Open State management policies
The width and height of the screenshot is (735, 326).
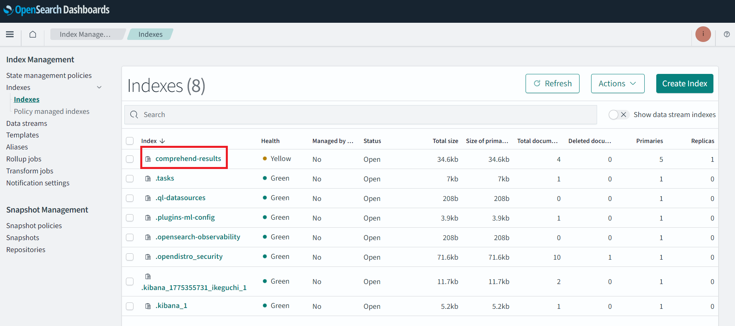click(49, 76)
